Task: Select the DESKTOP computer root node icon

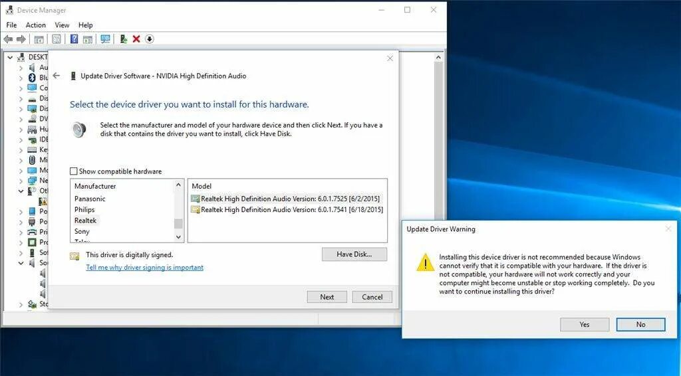Action: (21, 57)
